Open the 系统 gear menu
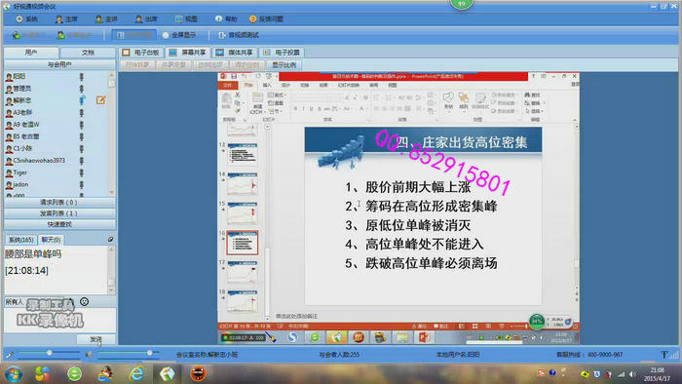Viewport: 682px width, 384px height. coord(26,19)
